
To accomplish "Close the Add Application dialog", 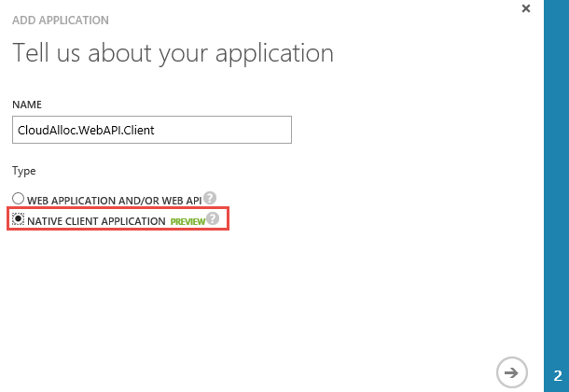I will 526,8.
